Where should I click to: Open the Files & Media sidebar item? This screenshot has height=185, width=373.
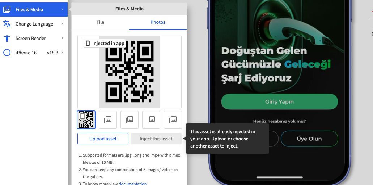(x=34, y=9)
